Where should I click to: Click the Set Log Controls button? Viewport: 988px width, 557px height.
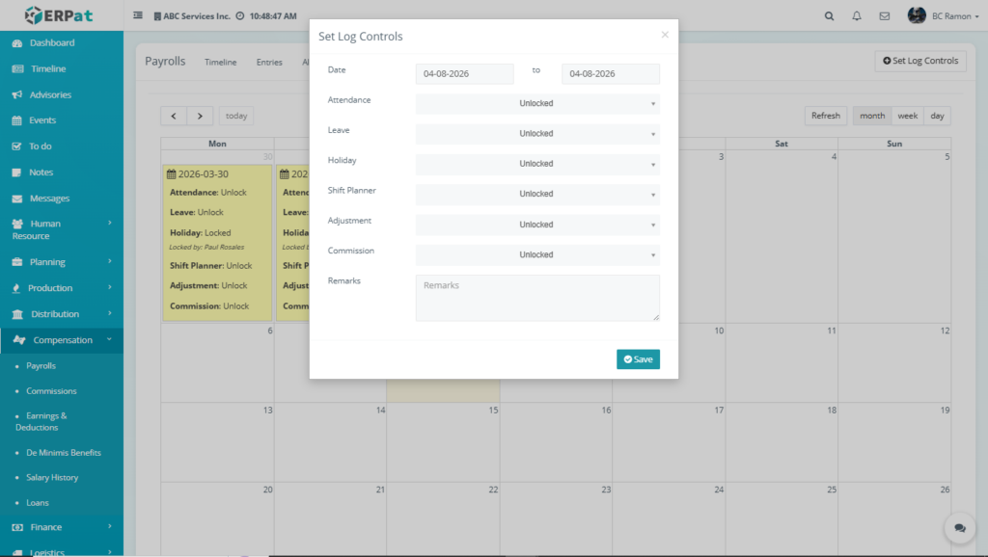[x=919, y=61]
